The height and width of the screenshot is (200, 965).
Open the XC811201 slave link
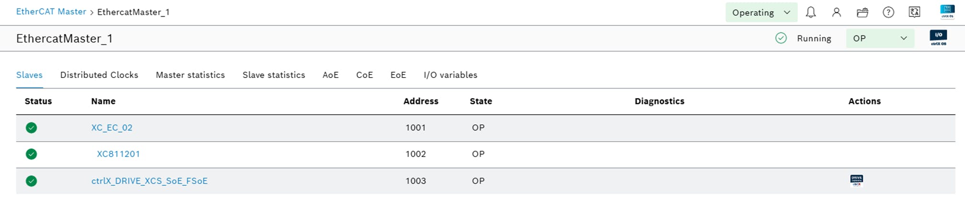point(118,154)
